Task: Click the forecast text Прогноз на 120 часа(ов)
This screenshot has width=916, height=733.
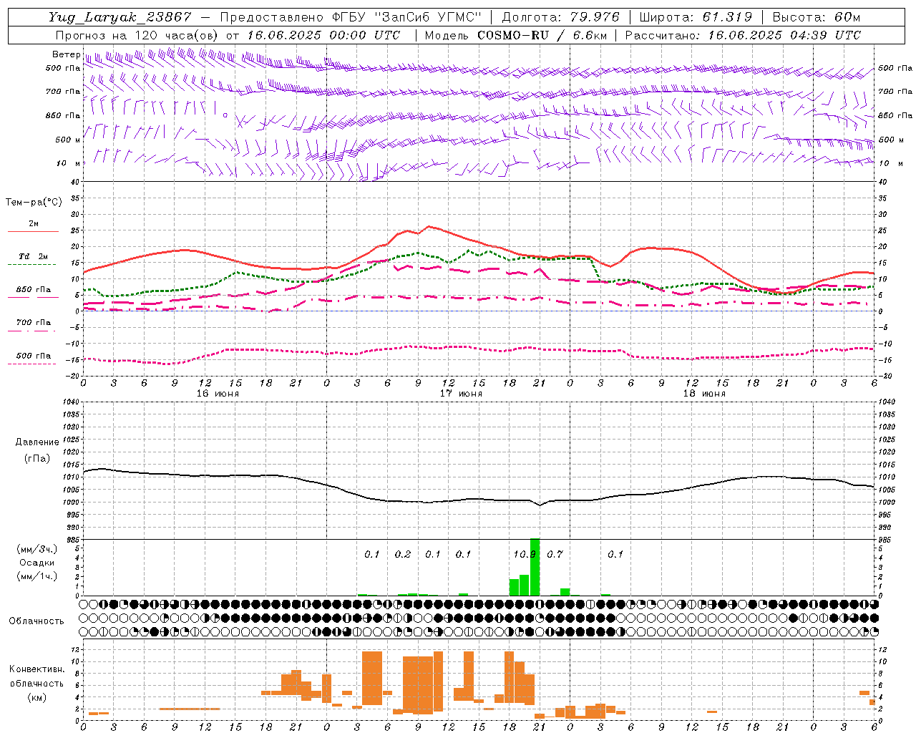Action: (137, 35)
